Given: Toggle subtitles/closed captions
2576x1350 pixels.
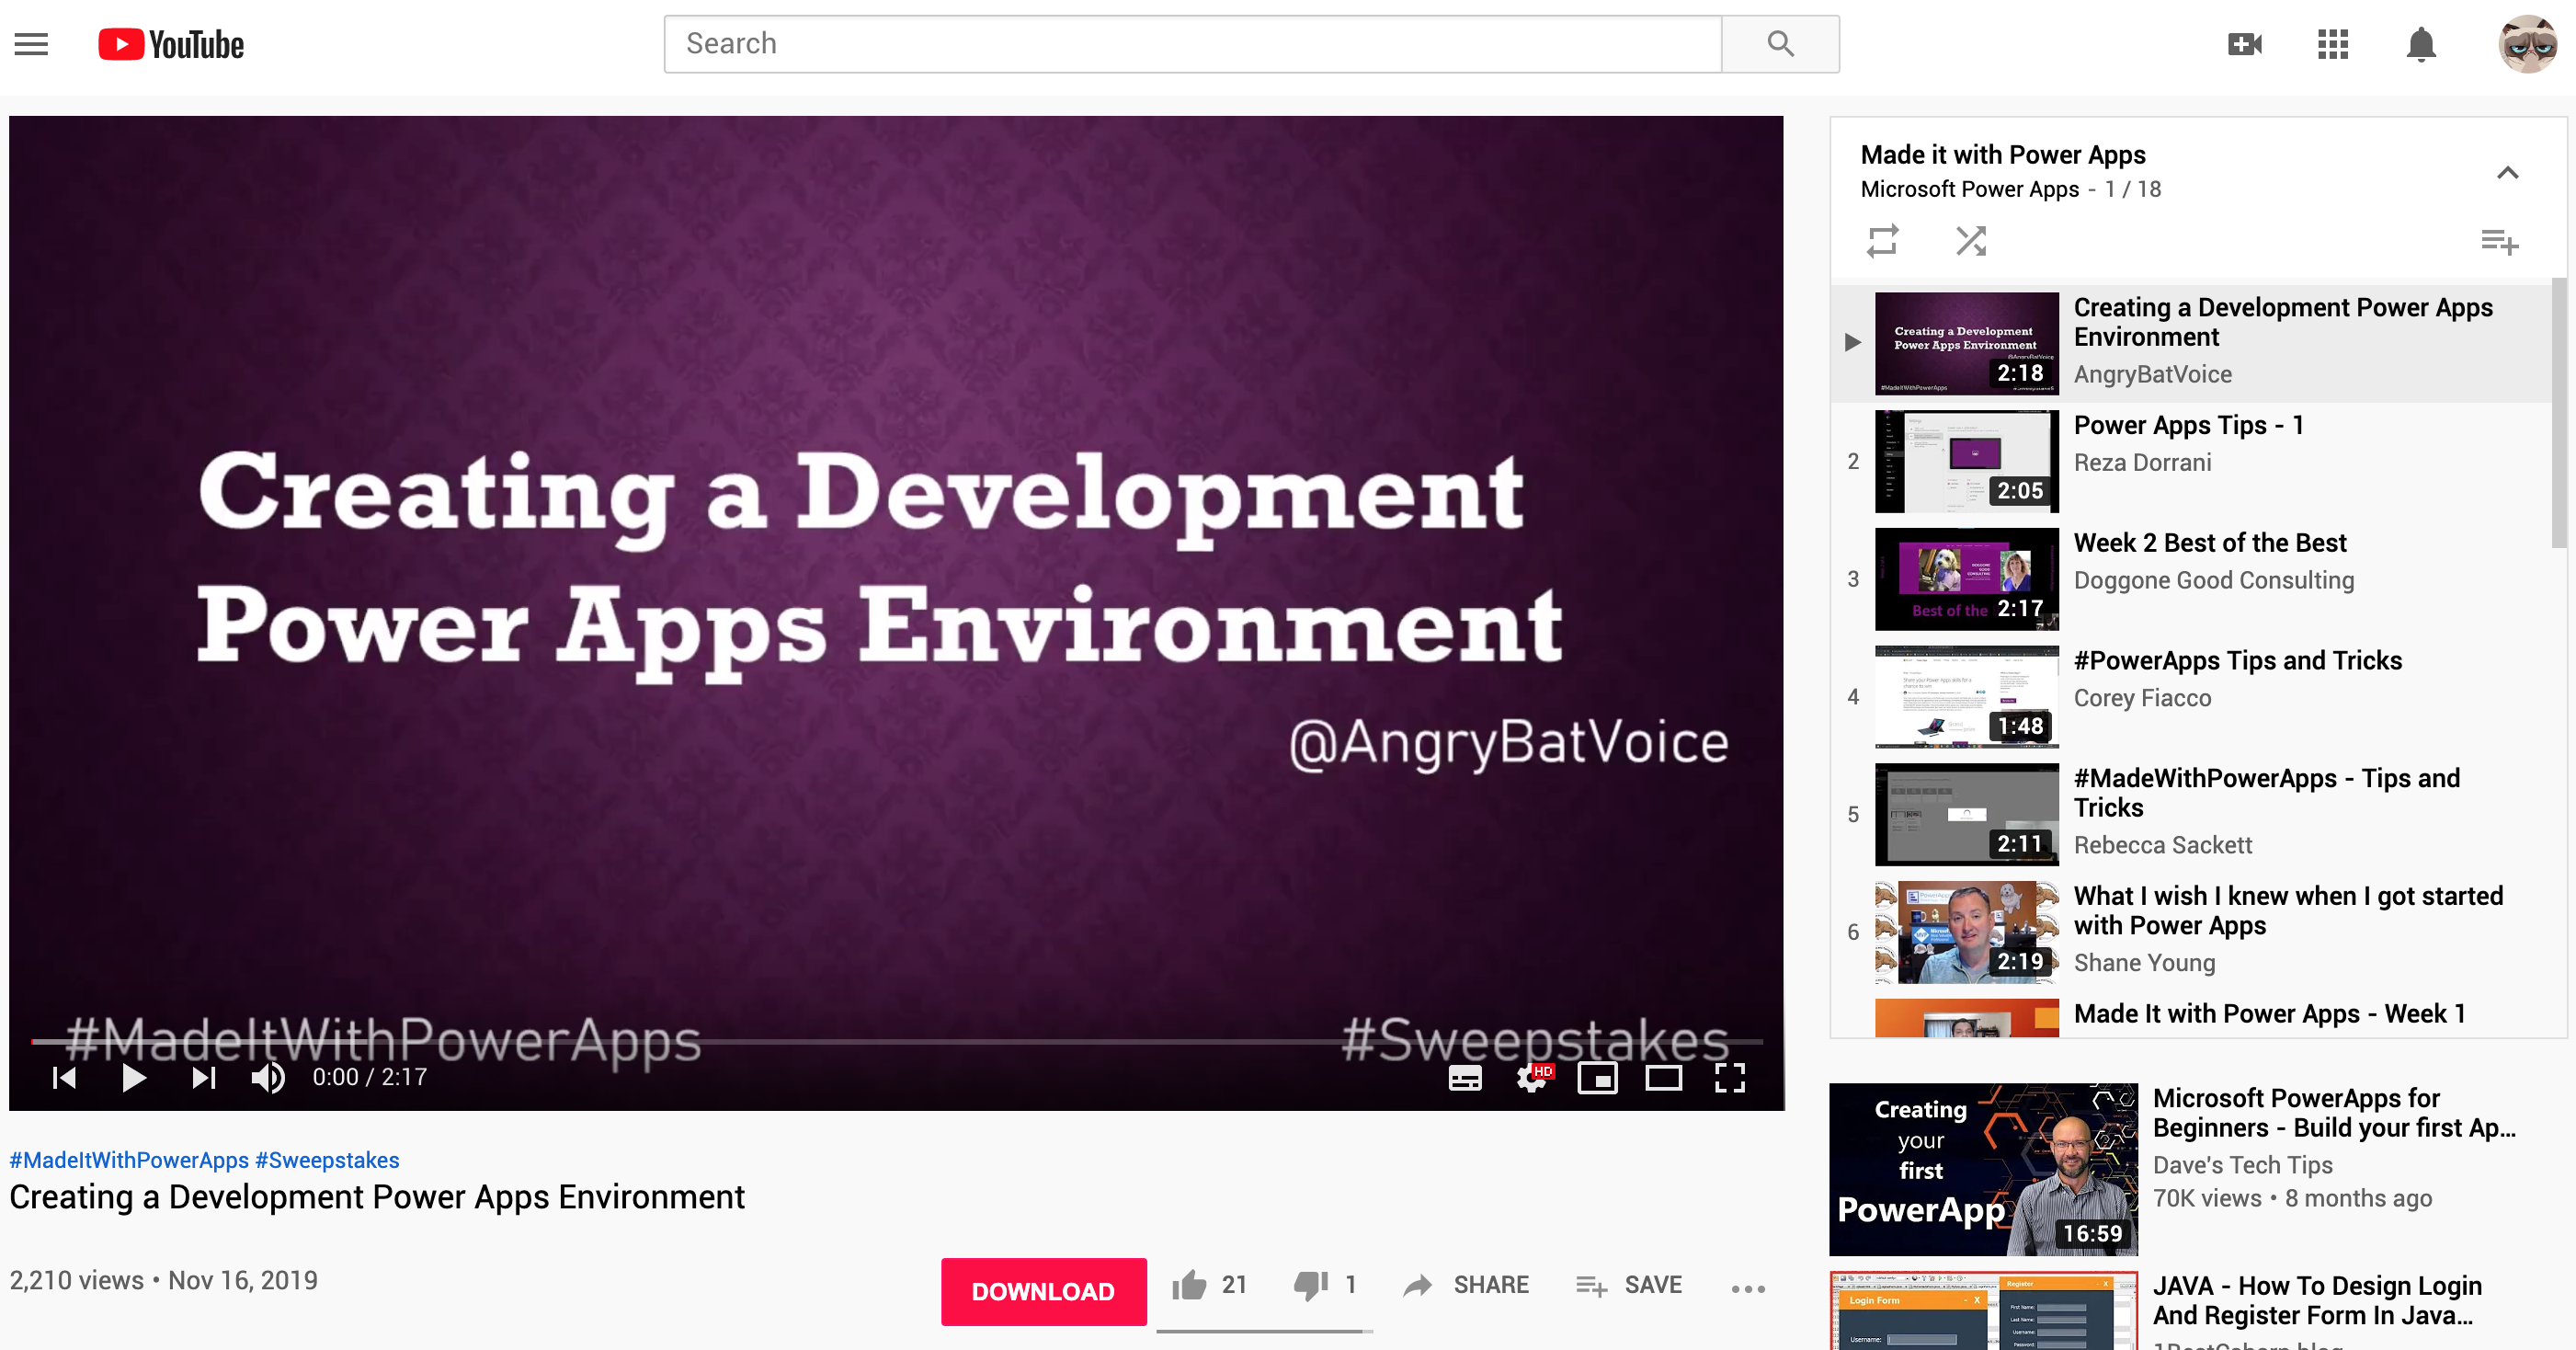Looking at the screenshot, I should tap(1465, 1078).
